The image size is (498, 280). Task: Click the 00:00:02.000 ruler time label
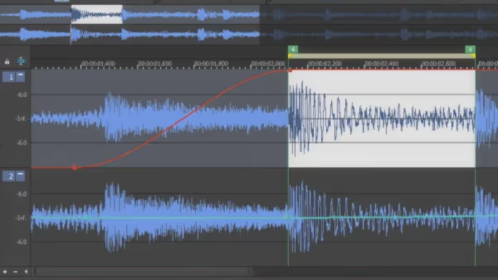click(268, 64)
